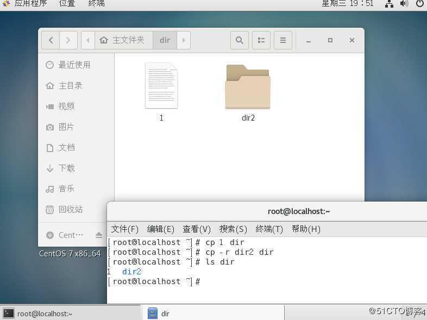Open 终端 menu in top panel
427x320 pixels.
(96, 4)
